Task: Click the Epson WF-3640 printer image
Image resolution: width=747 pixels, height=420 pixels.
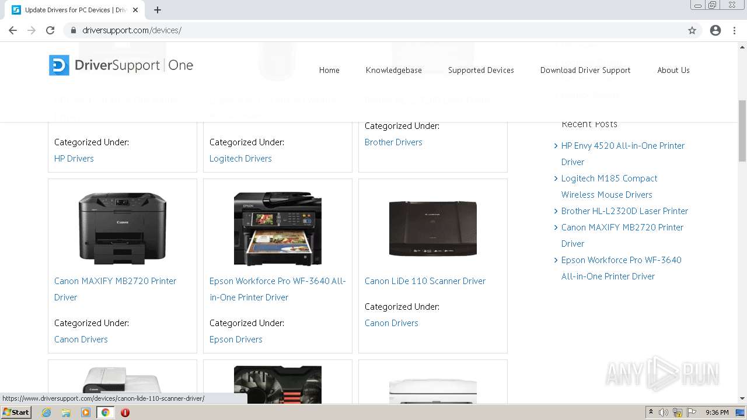Action: click(x=278, y=229)
